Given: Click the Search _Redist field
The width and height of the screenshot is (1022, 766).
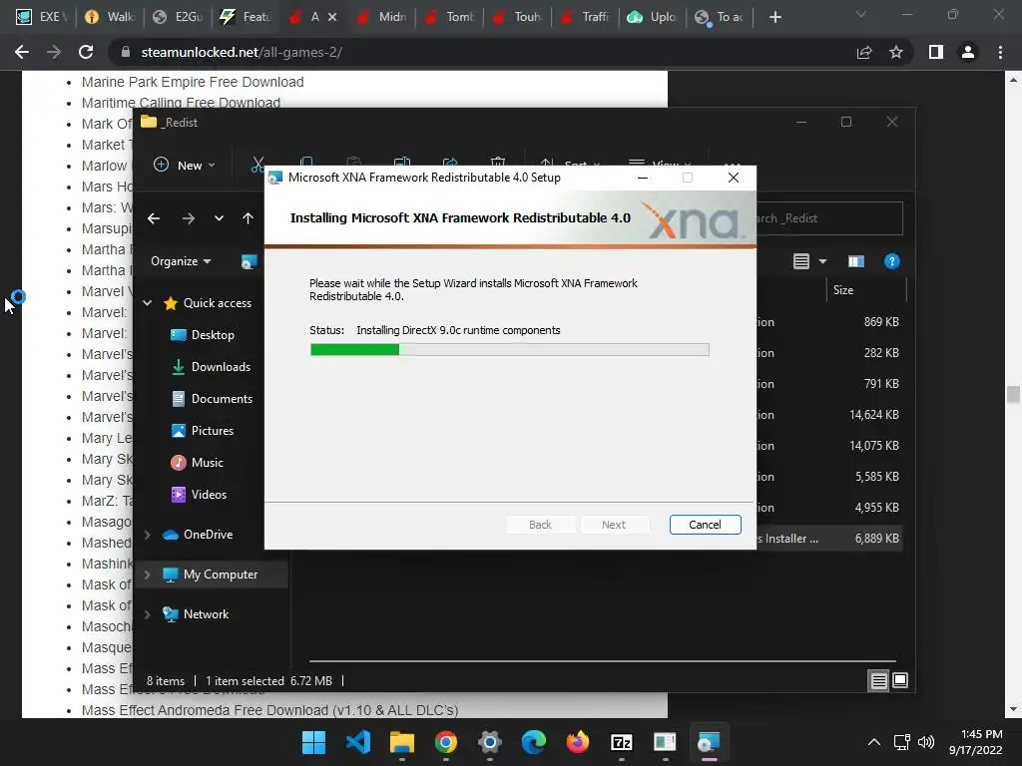Looking at the screenshot, I should point(829,218).
